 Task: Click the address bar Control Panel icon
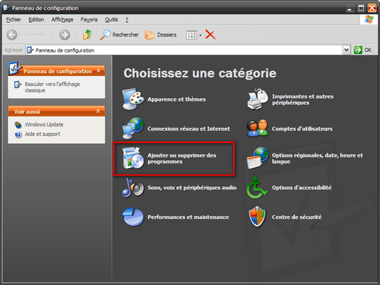[30, 50]
